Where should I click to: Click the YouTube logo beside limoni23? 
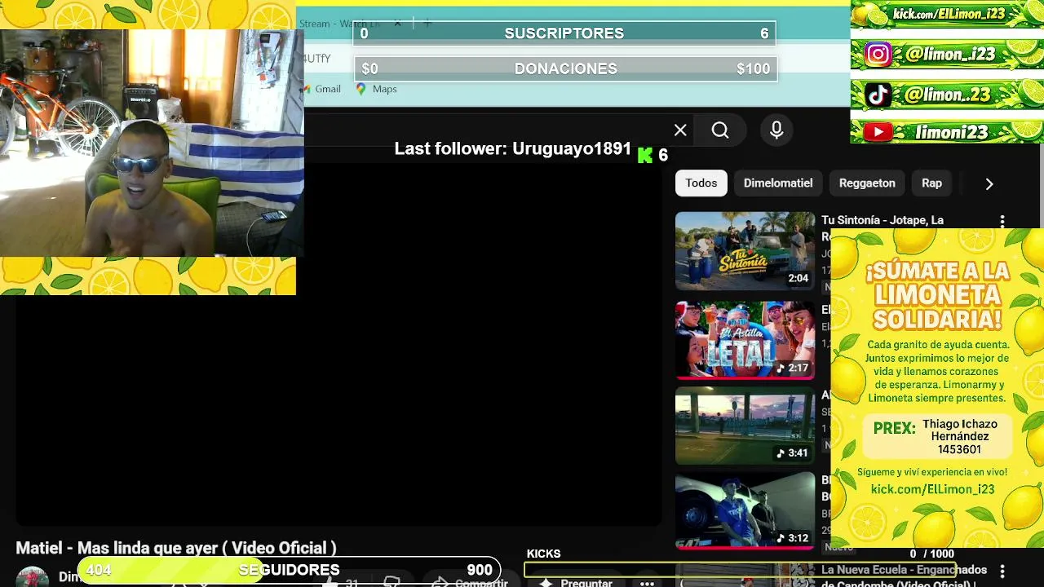pos(878,132)
